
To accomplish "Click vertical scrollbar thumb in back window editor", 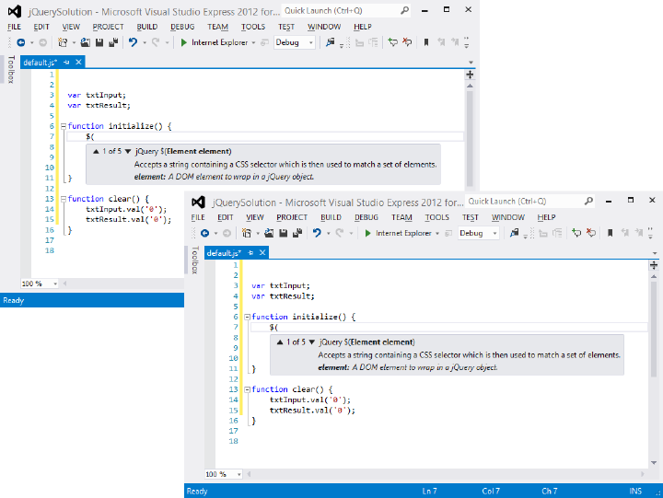I will [x=470, y=137].
